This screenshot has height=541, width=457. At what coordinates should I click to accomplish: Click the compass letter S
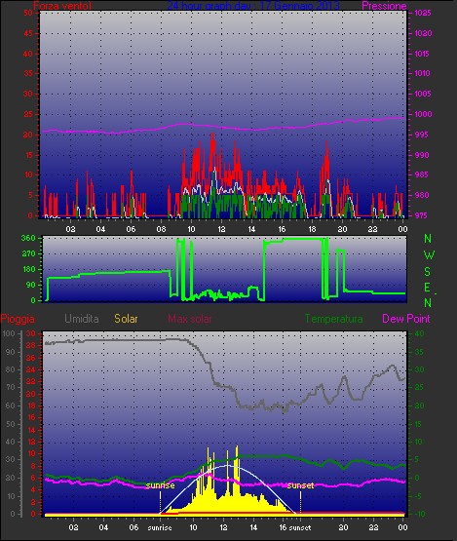click(x=428, y=272)
